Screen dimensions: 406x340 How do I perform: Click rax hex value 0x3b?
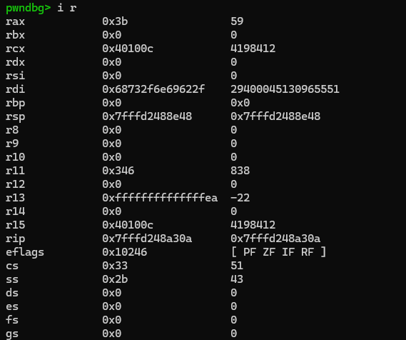point(115,21)
